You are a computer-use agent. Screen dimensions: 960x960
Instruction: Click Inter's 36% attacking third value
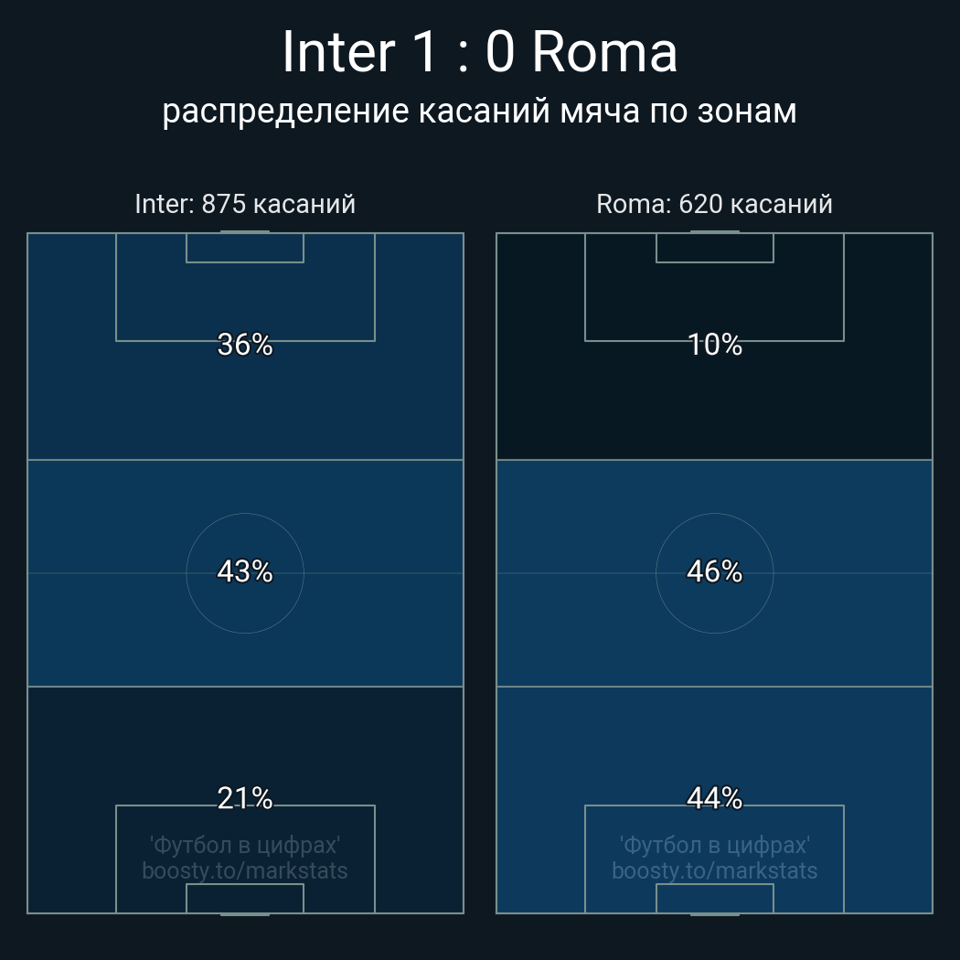[245, 345]
